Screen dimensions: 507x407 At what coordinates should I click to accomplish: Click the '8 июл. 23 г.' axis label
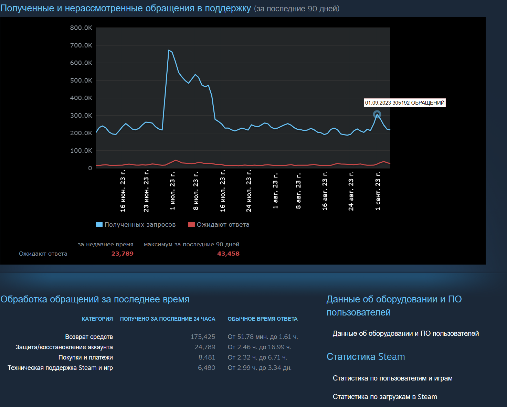196,191
